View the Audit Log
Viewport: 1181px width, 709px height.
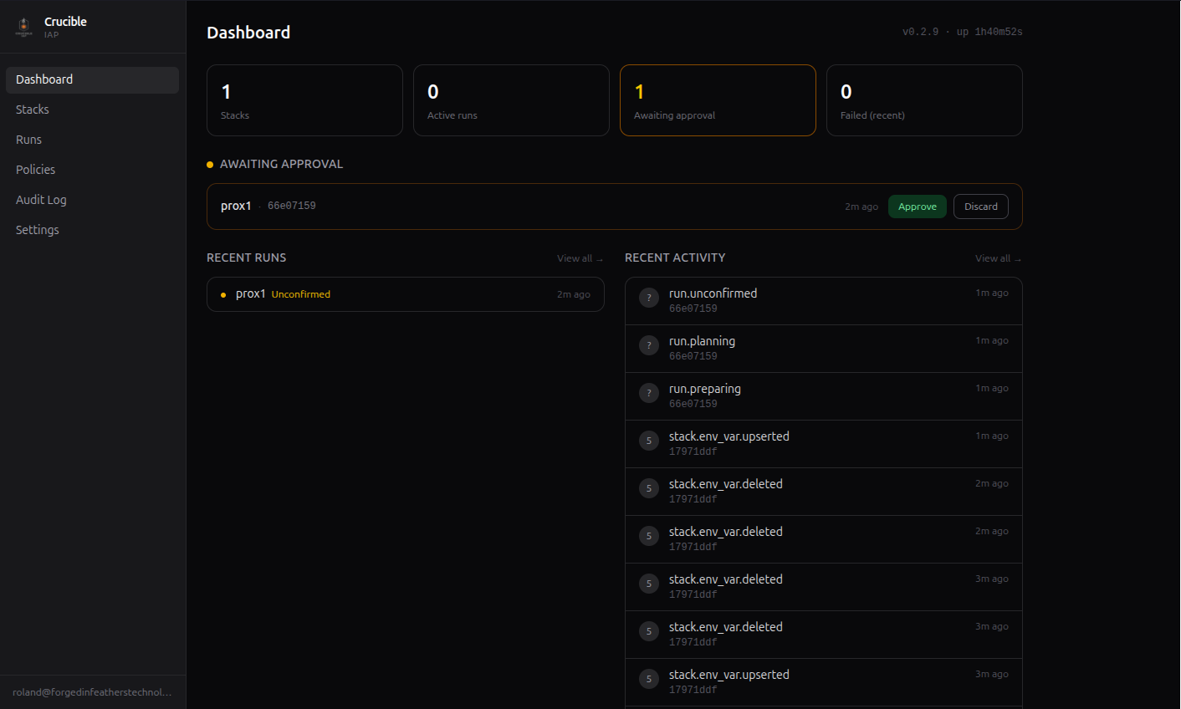39,199
